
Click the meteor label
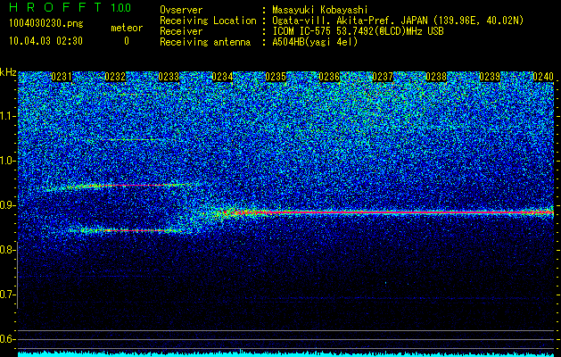pos(127,28)
